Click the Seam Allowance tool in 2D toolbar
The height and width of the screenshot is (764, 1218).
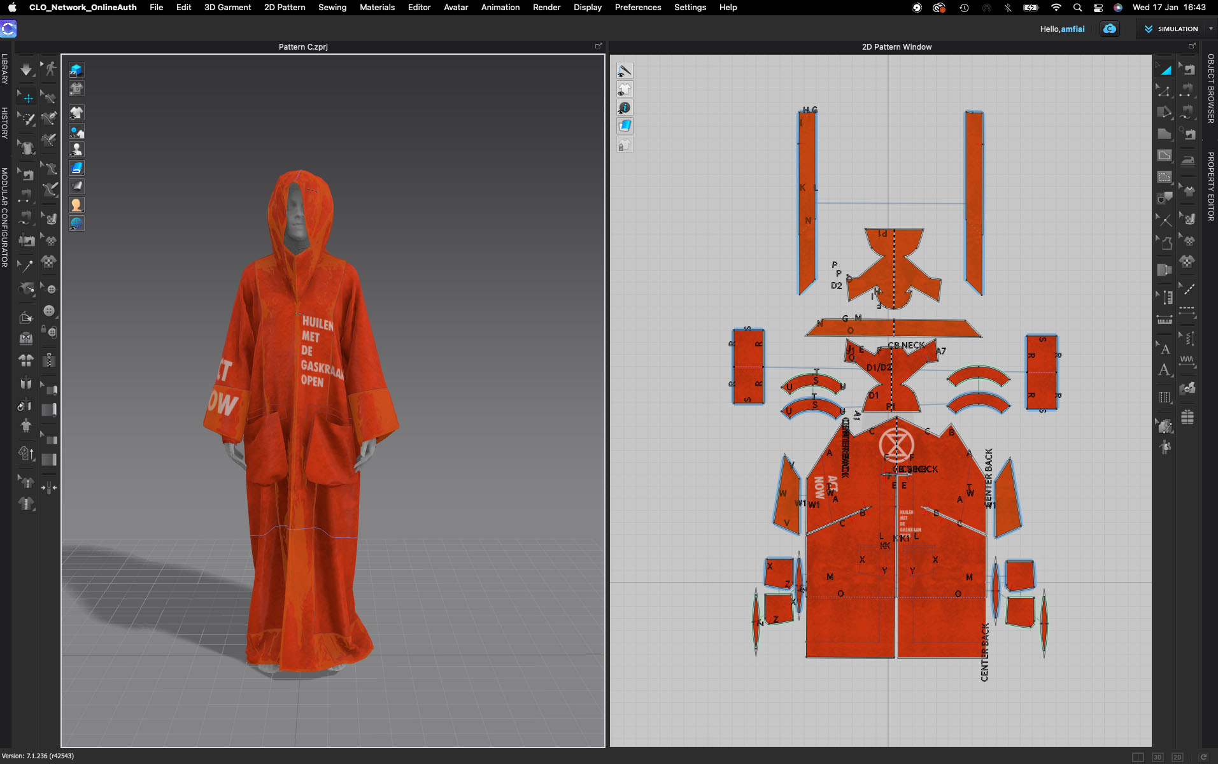coord(1164,269)
